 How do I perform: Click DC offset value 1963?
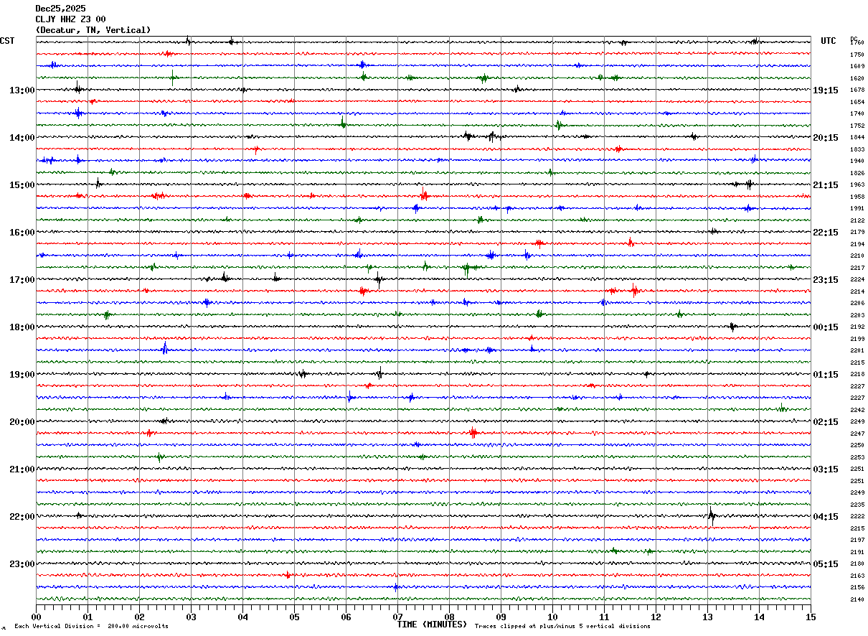coord(857,185)
